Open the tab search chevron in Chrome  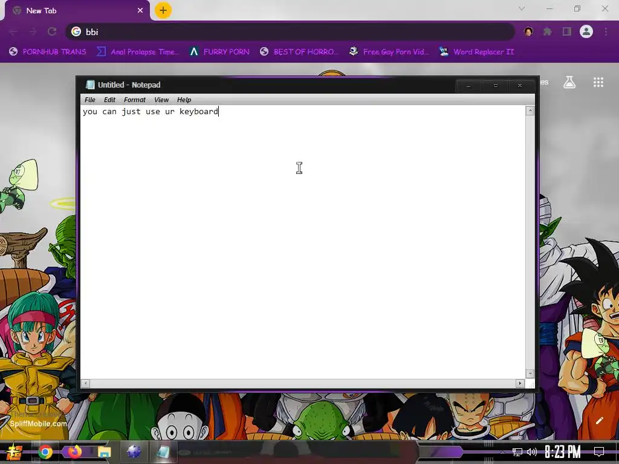pyautogui.click(x=522, y=8)
